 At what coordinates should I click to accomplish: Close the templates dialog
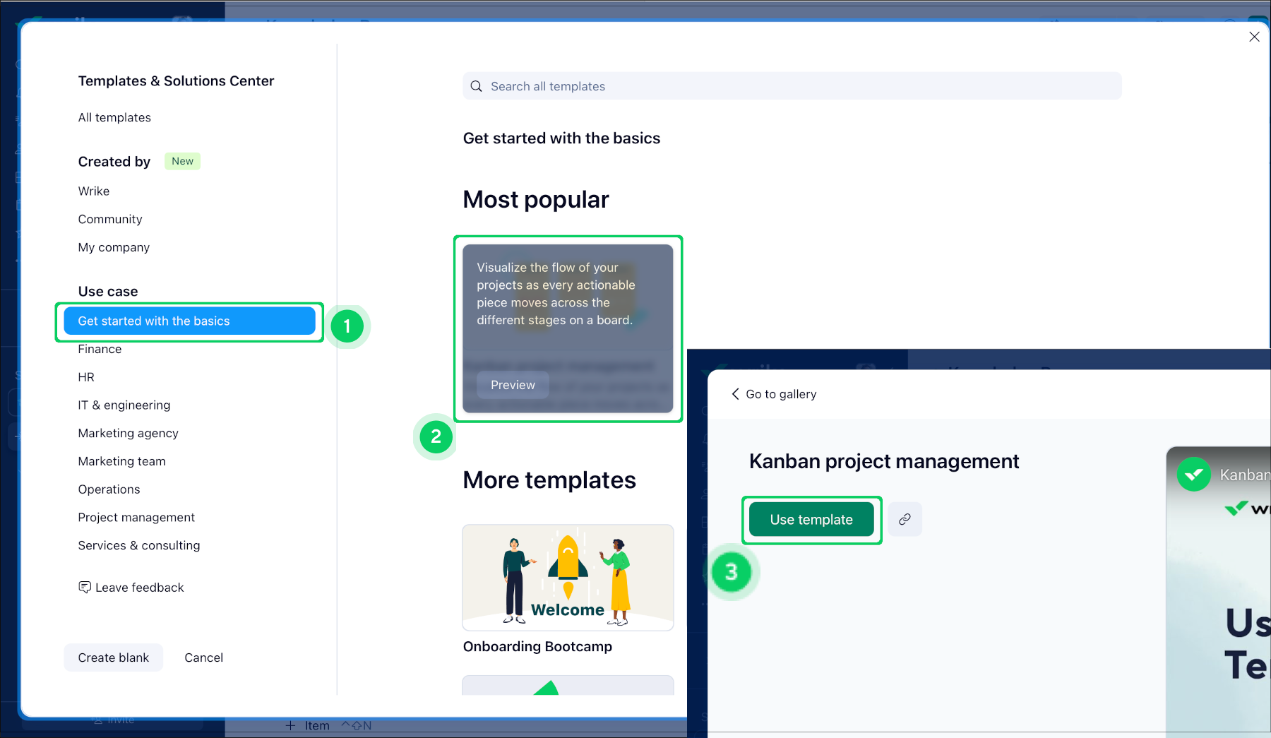point(1254,37)
